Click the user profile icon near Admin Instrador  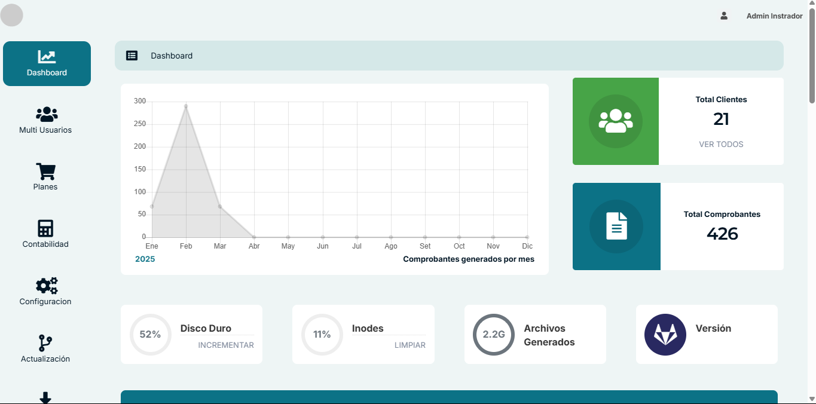pyautogui.click(x=723, y=16)
